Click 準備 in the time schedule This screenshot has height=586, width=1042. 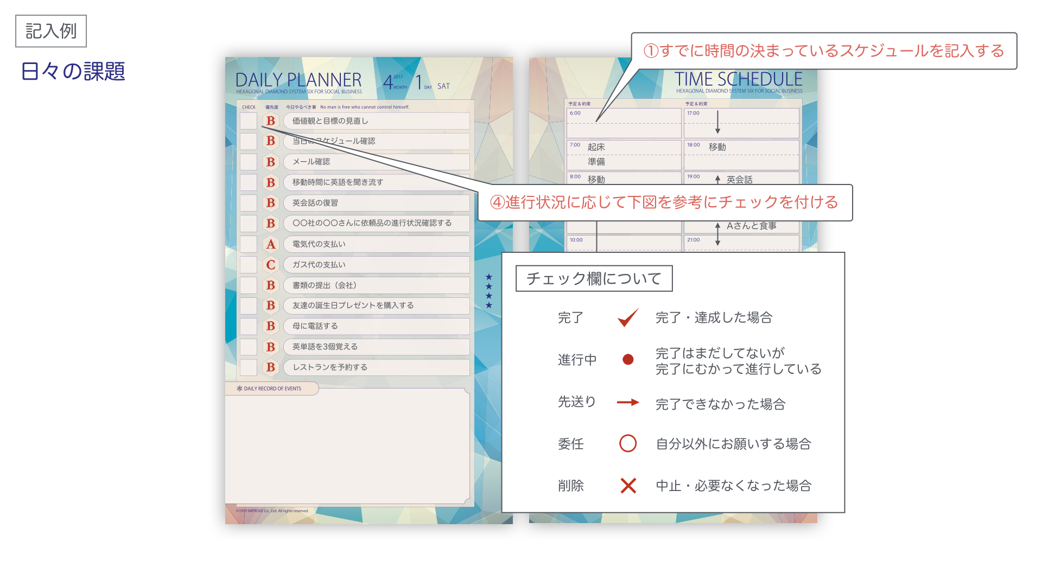pos(596,162)
